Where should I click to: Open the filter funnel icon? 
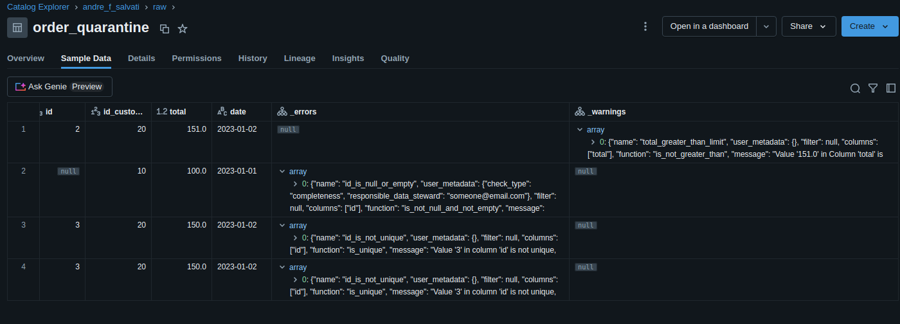(873, 88)
